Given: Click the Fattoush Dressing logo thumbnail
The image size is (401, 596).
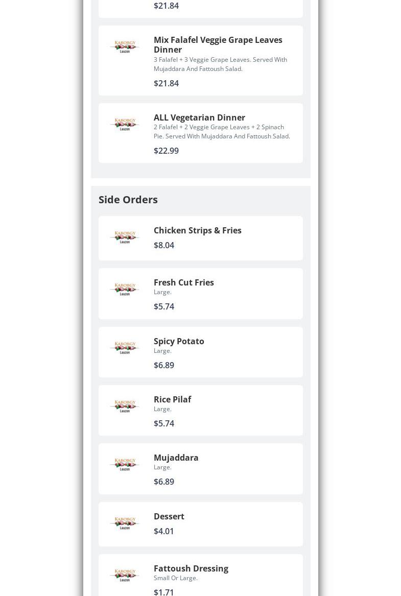Looking at the screenshot, I should coord(124,576).
